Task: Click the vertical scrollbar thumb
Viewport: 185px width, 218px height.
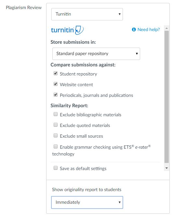Action: pyautogui.click(x=166, y=97)
